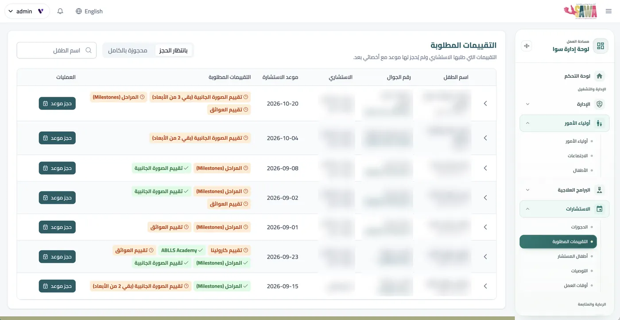Expand the row dated 2026-09-23
The height and width of the screenshot is (320, 620).
(x=485, y=257)
